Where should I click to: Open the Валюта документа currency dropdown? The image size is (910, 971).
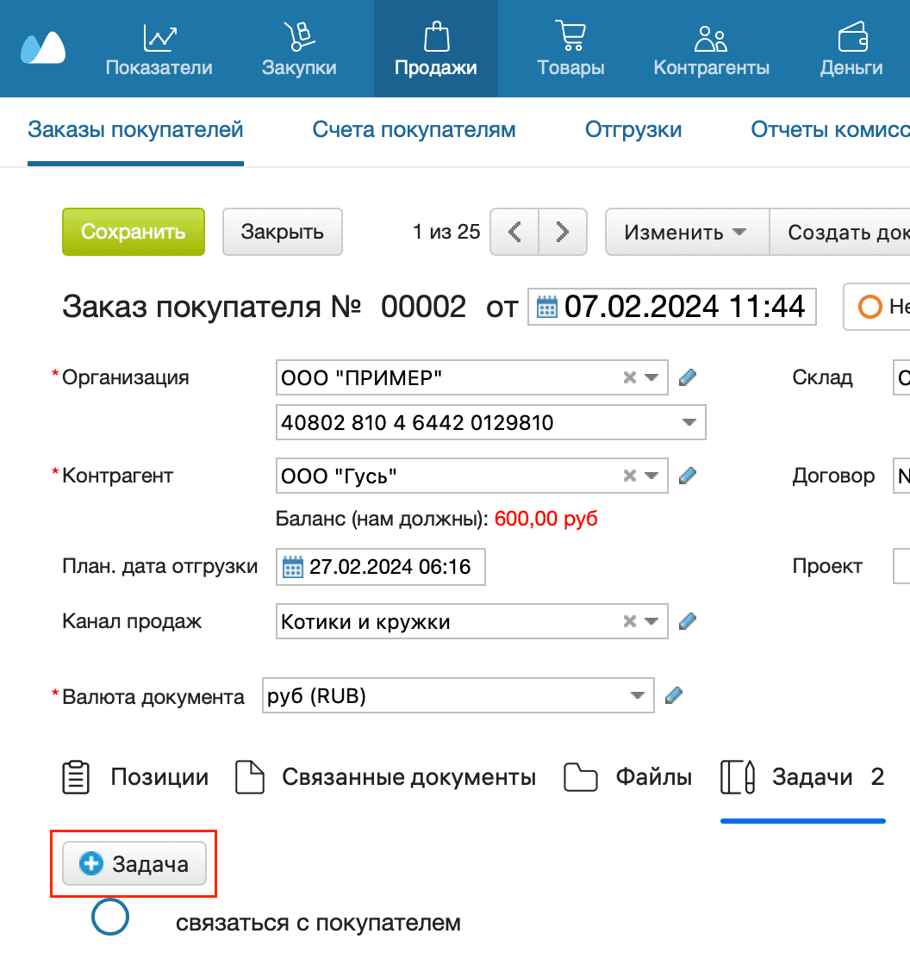638,695
